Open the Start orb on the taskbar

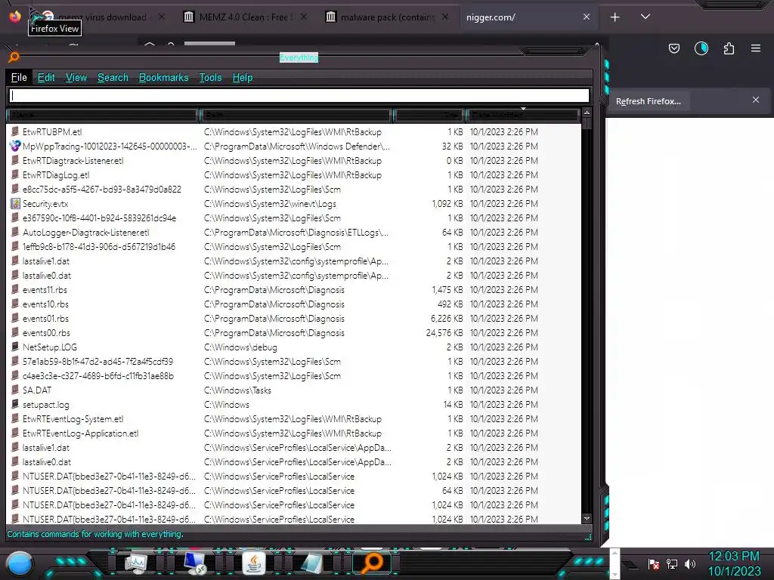(20, 563)
